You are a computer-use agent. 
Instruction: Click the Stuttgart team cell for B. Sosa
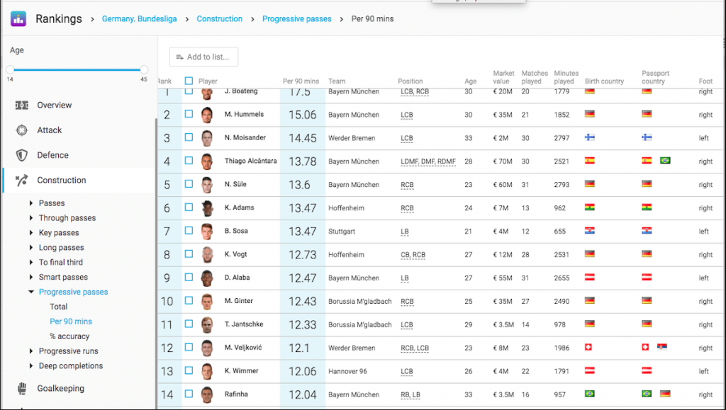[x=342, y=231]
